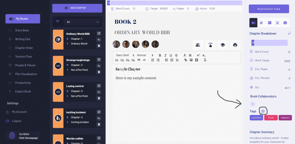Image resolution: width=295 pixels, height=144 pixels.
Task: Open Plot Visualization from sidebar
Action: click(x=26, y=74)
